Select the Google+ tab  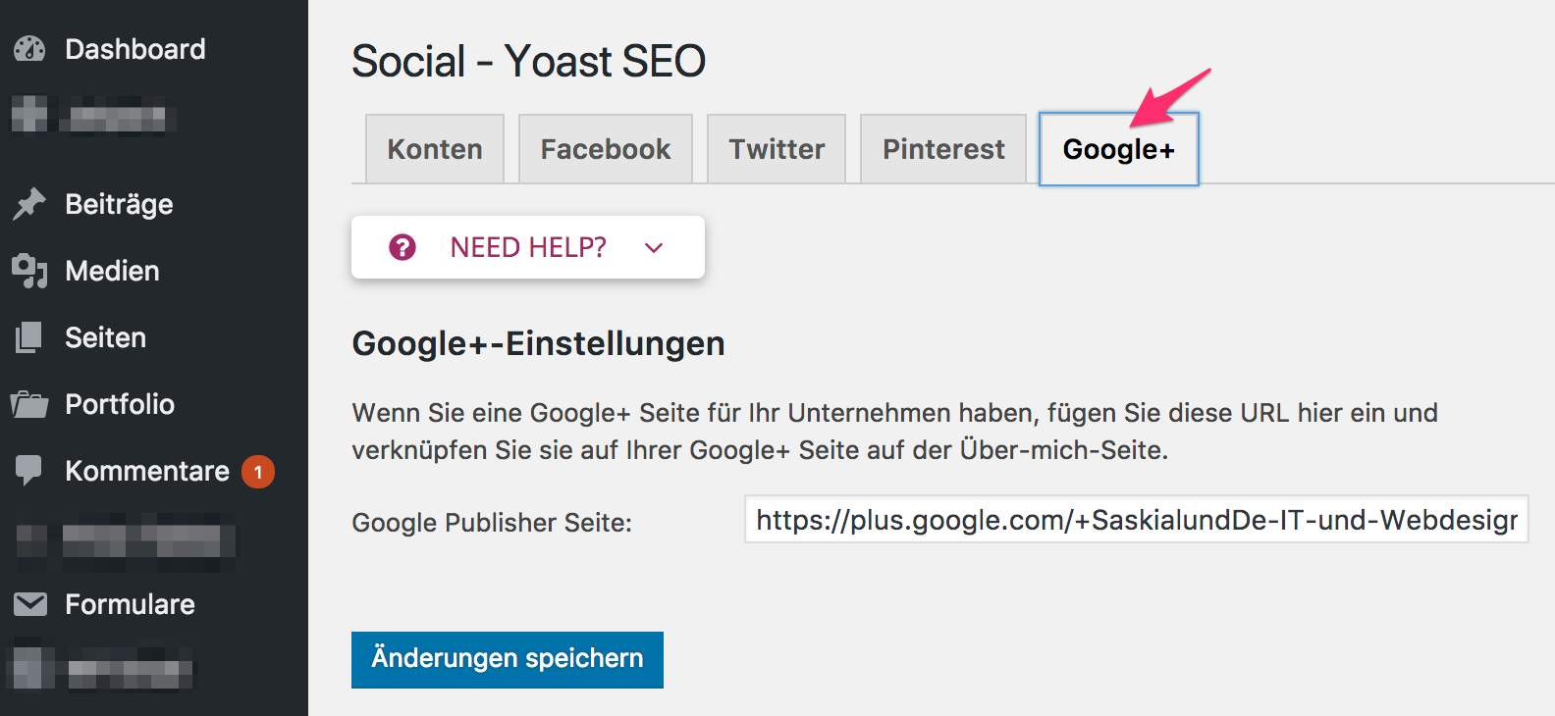[x=1118, y=149]
